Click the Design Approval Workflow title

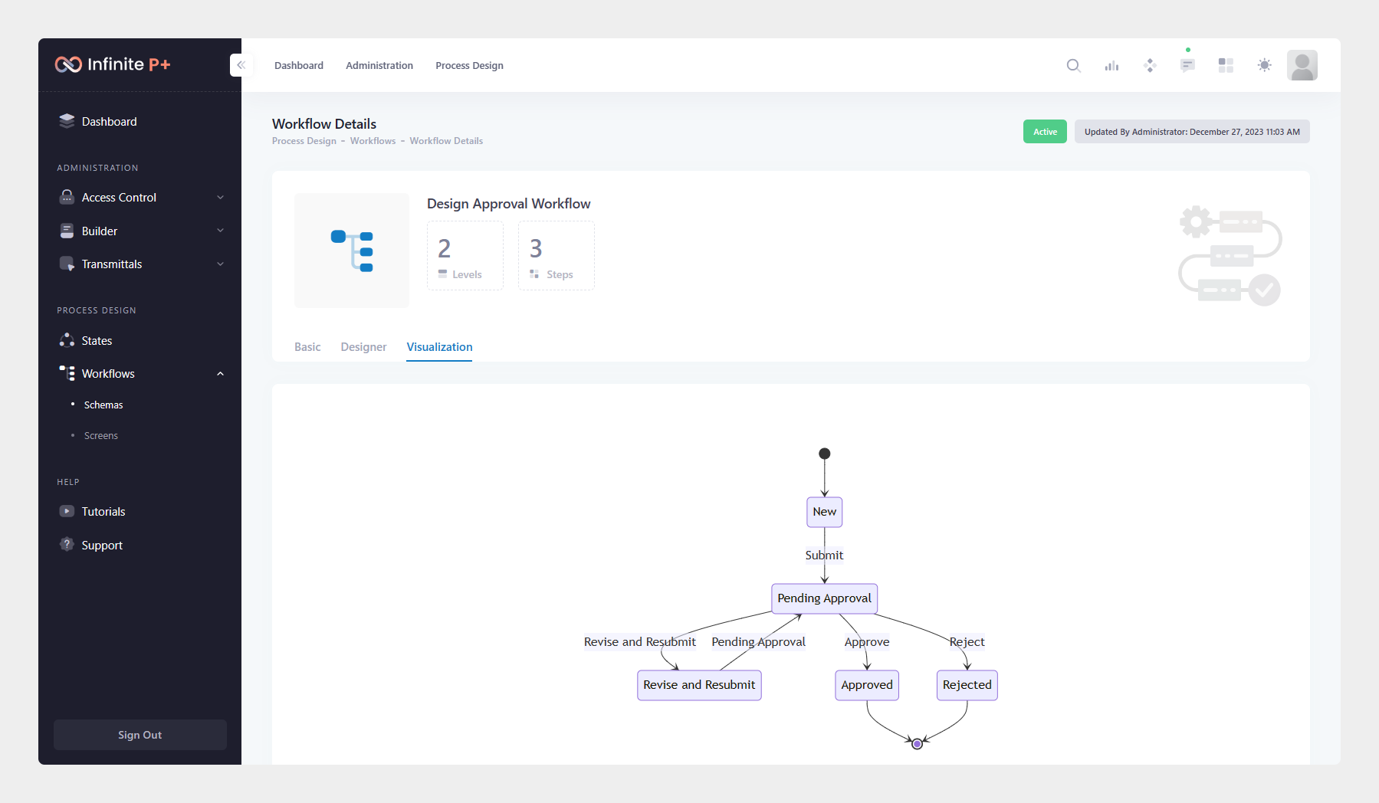click(508, 204)
